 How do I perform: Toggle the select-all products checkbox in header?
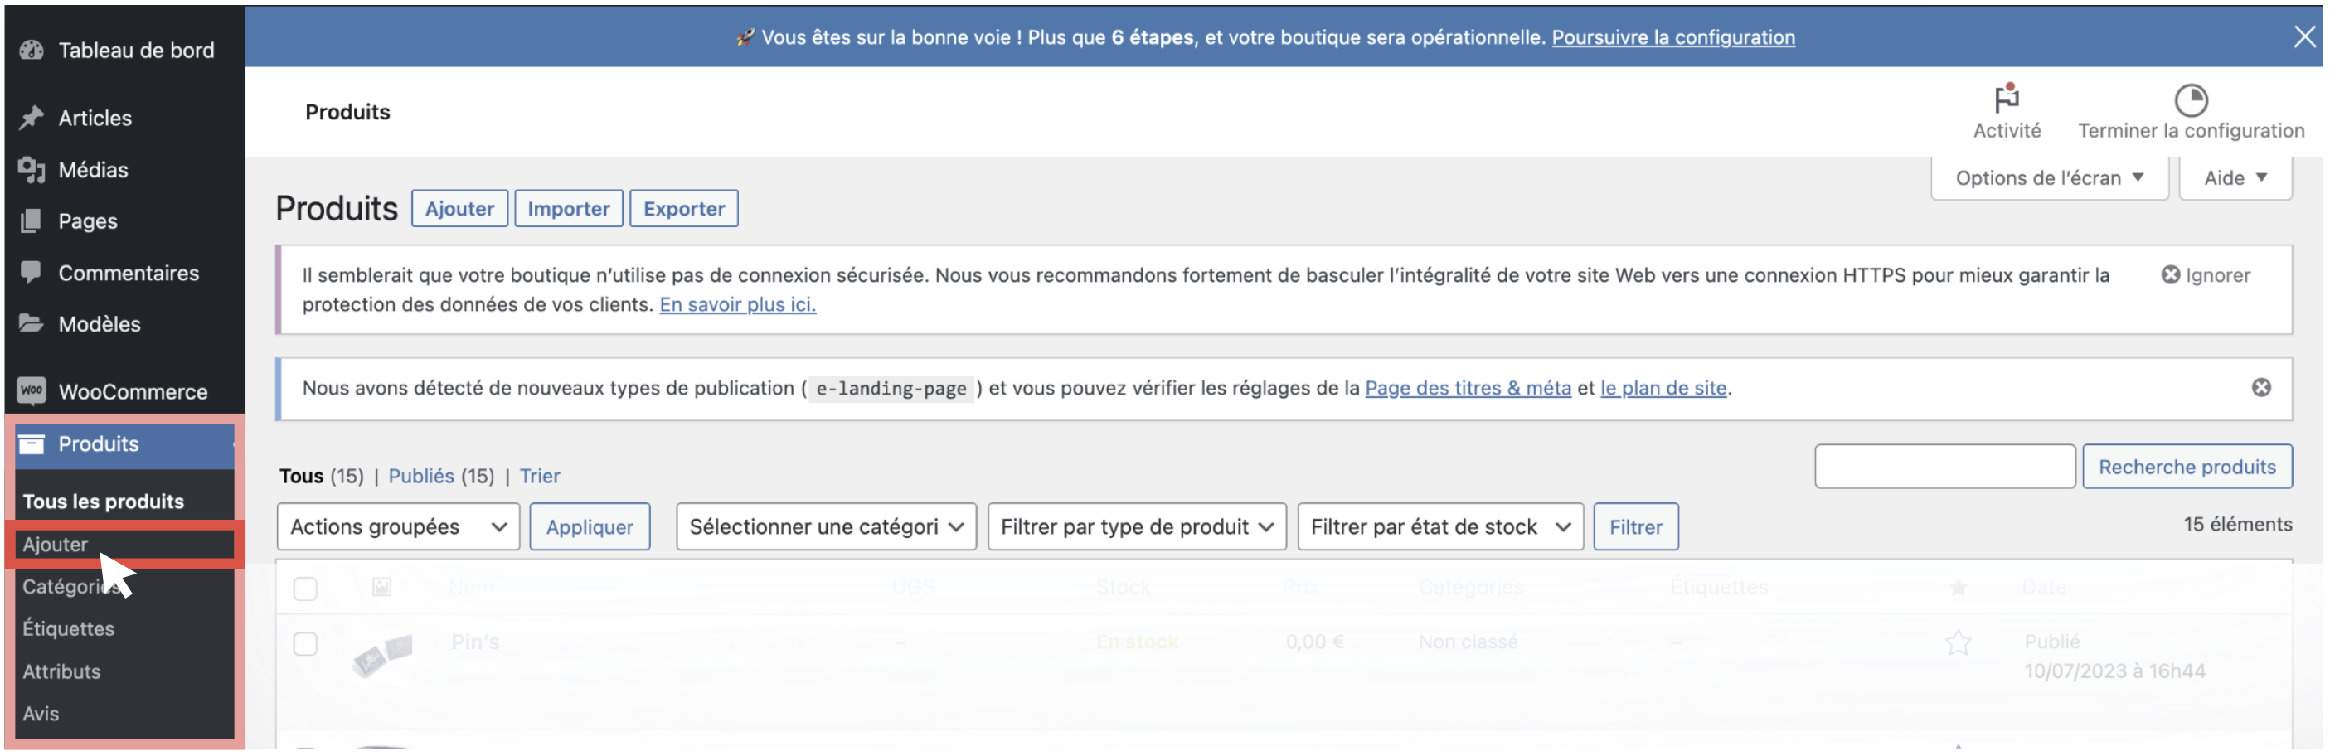306,589
